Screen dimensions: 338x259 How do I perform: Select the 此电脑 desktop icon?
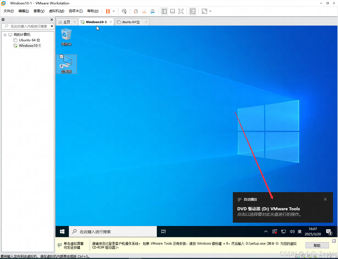pyautogui.click(x=66, y=64)
